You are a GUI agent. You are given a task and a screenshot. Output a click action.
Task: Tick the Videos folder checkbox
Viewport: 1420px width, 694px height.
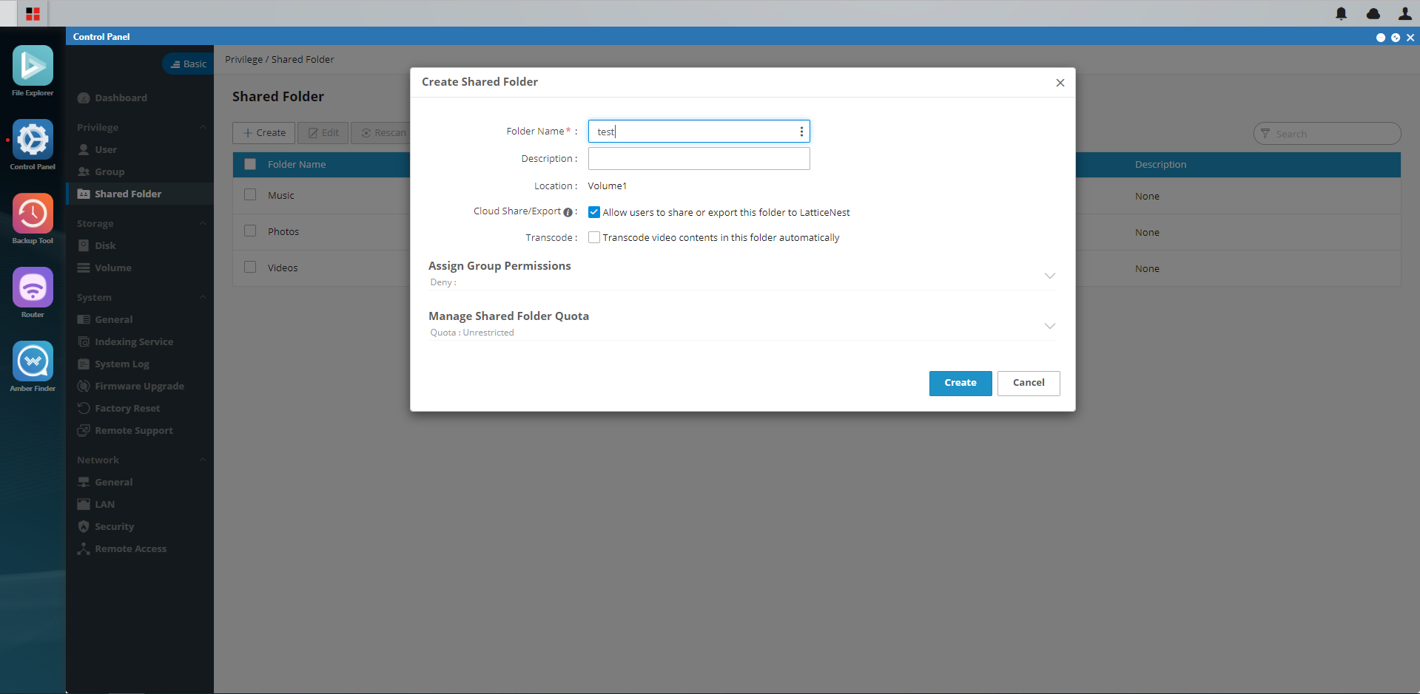(250, 268)
